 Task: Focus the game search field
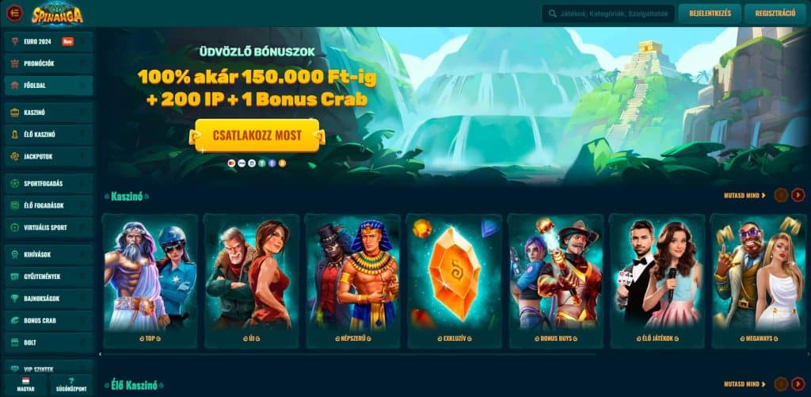608,14
